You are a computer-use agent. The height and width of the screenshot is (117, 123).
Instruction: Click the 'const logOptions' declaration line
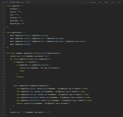(x=15, y=6)
